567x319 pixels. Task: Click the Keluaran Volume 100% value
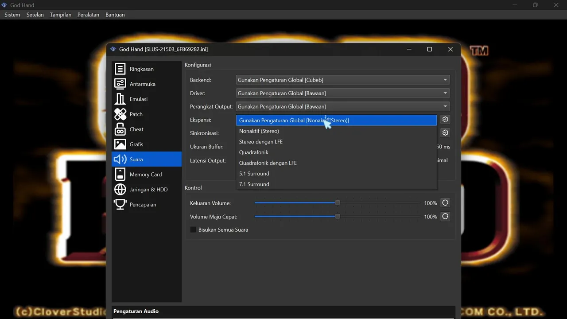(431, 203)
